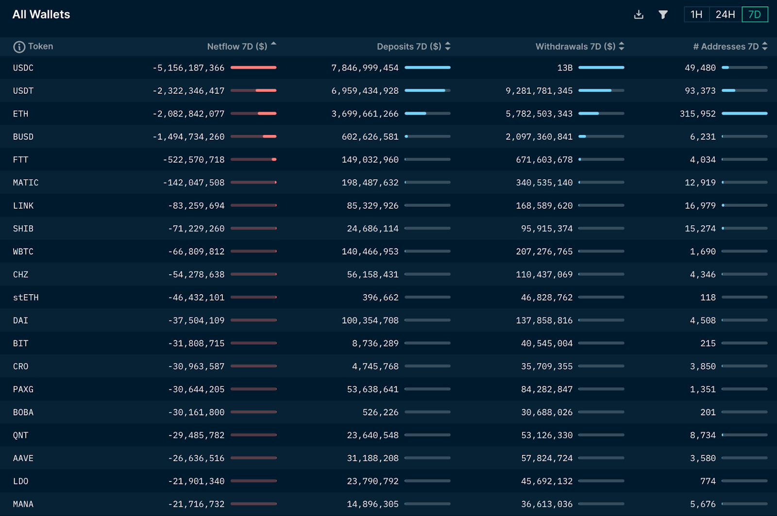Screen dimensions: 777x516
Task: Select the MATIC token name
Action: point(26,183)
